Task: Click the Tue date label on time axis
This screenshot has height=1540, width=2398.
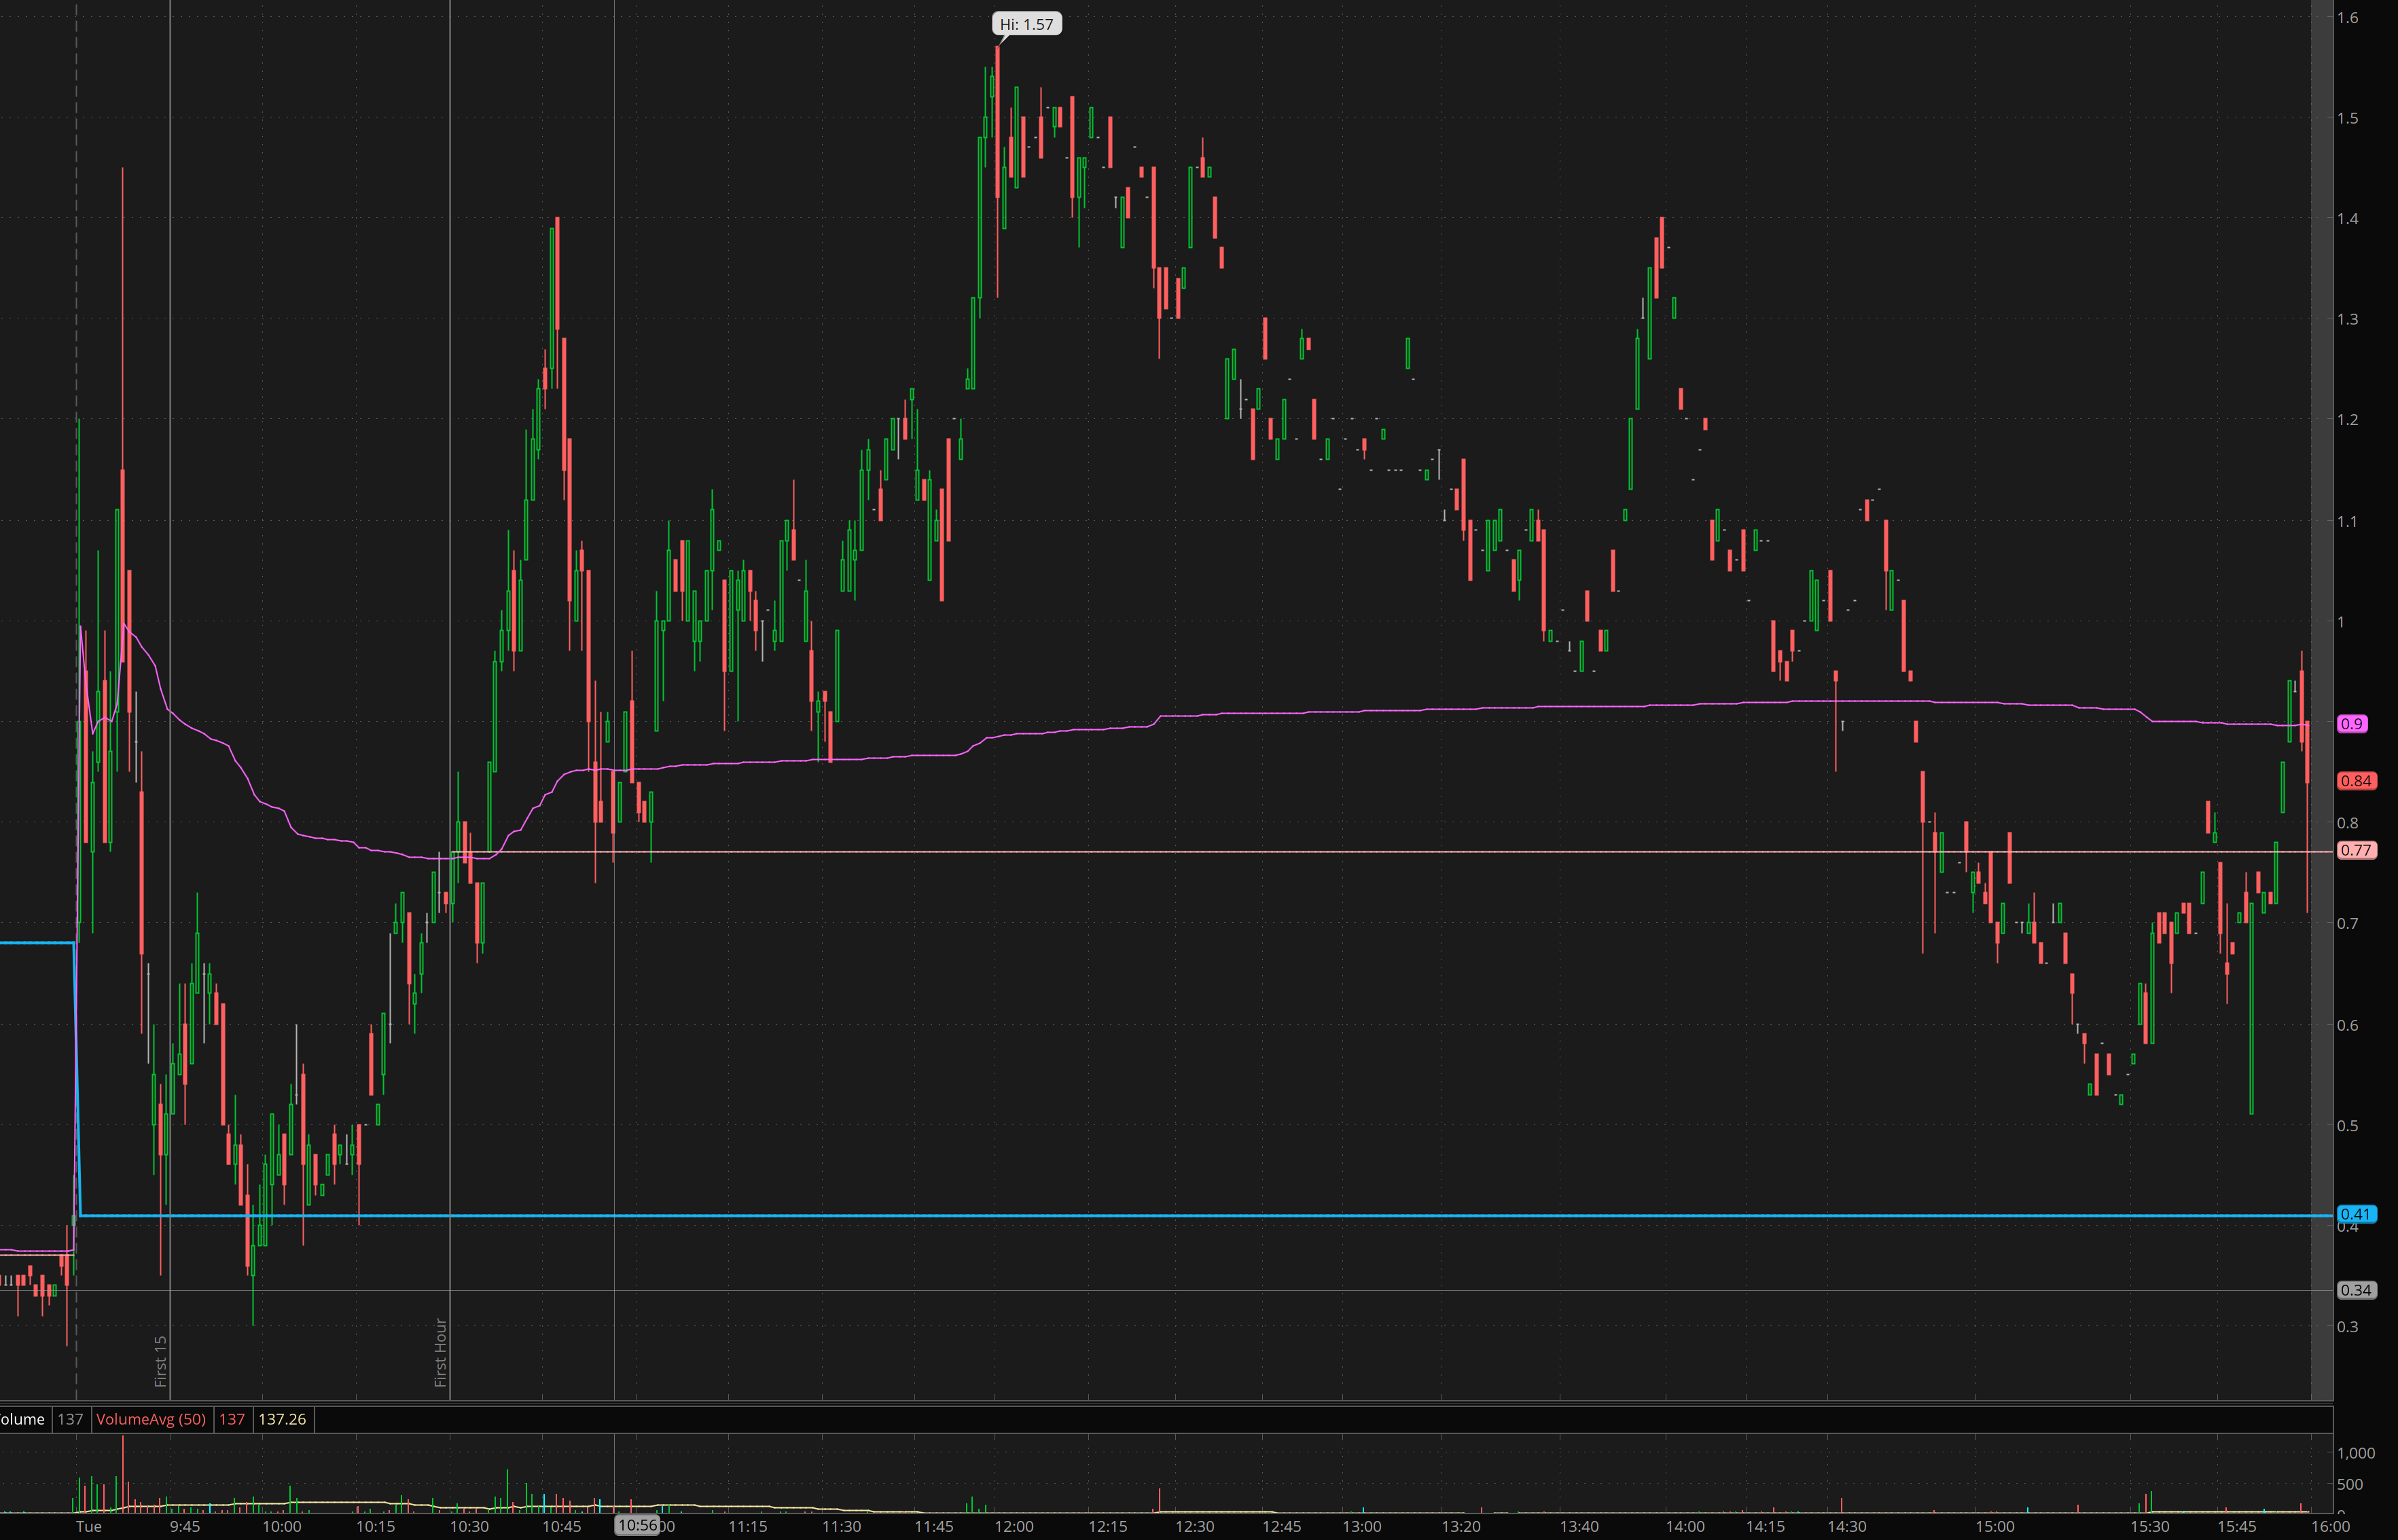Action: pyautogui.click(x=89, y=1526)
